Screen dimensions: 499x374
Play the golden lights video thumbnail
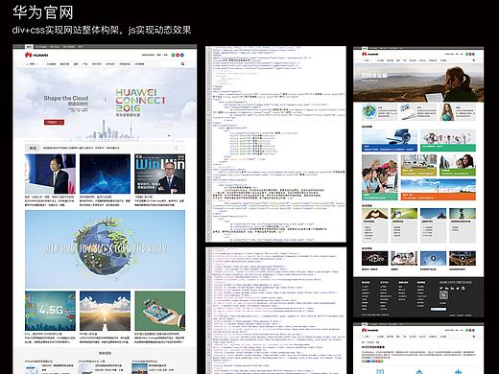pyautogui.click(x=463, y=258)
